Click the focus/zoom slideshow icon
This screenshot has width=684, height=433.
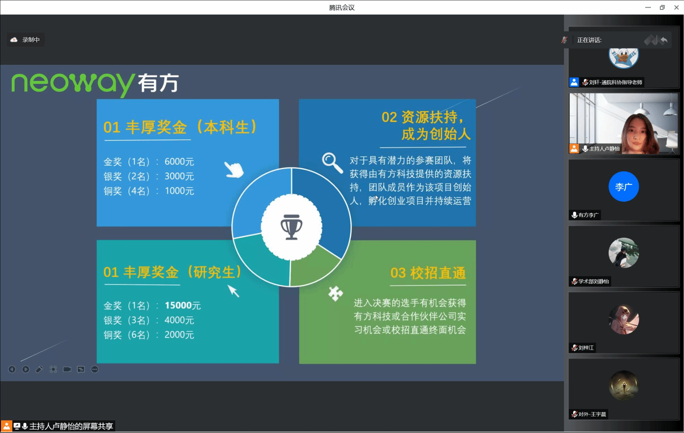53,369
